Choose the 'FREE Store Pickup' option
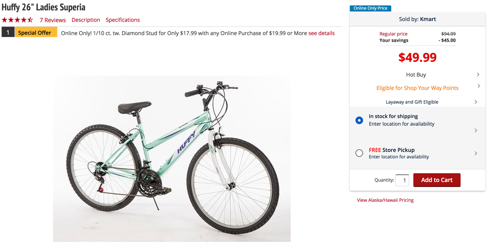The height and width of the screenshot is (246, 490). (x=359, y=153)
